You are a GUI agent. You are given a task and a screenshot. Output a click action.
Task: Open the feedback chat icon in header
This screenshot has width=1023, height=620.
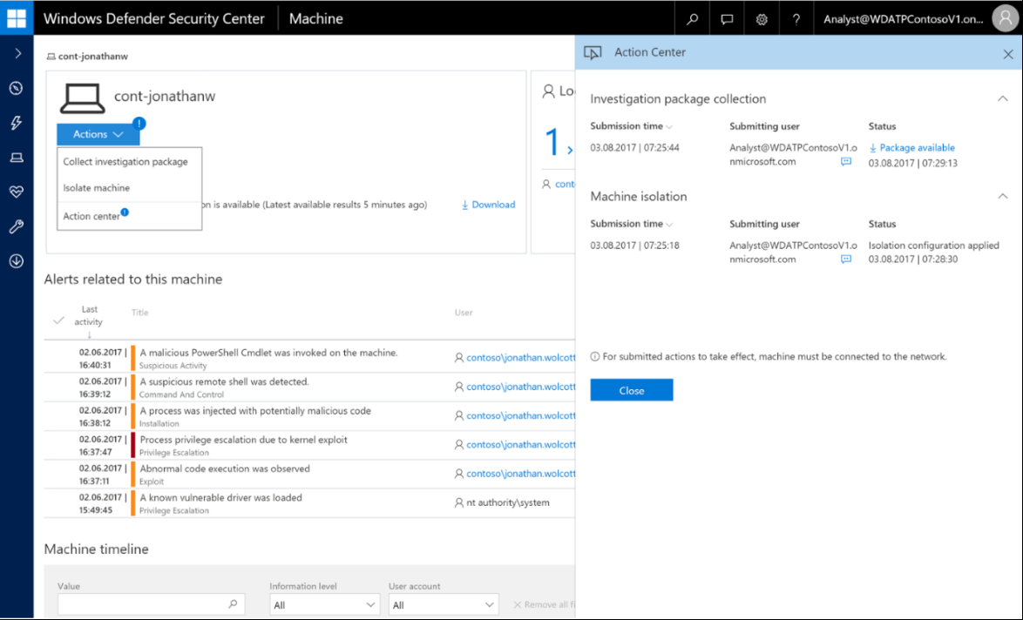coord(727,18)
